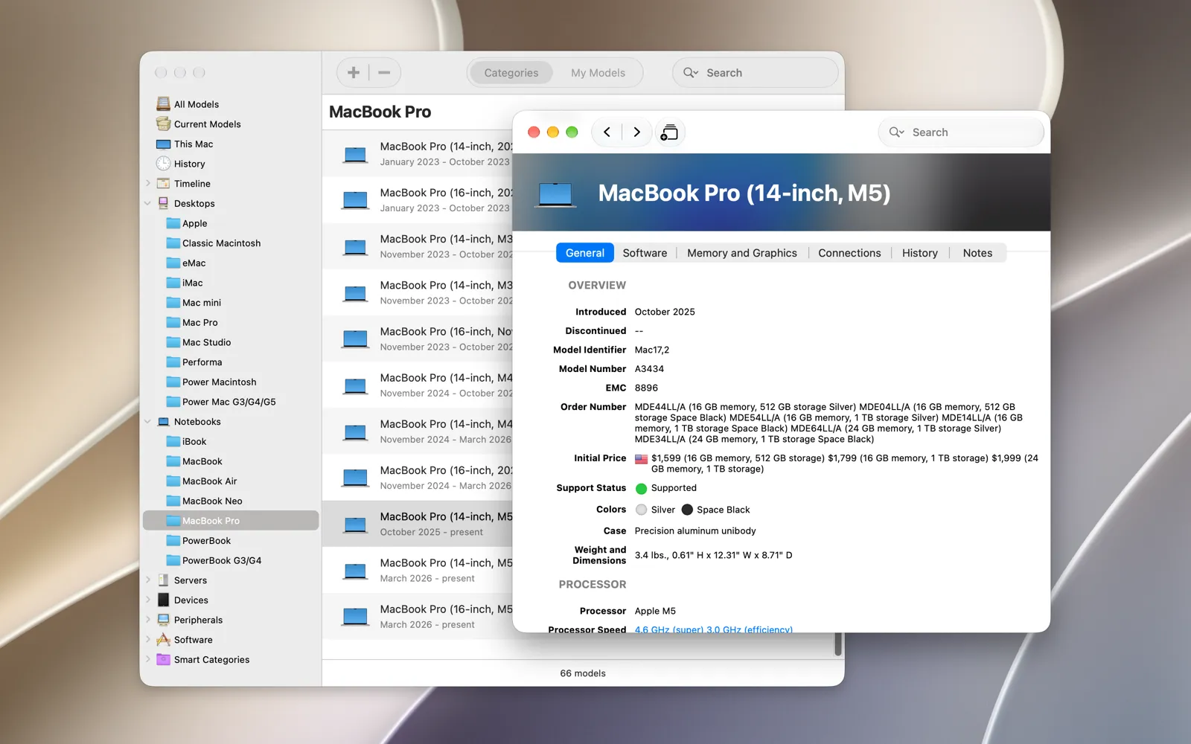The height and width of the screenshot is (744, 1191).
Task: Select the History tab in detail window
Action: (920, 253)
